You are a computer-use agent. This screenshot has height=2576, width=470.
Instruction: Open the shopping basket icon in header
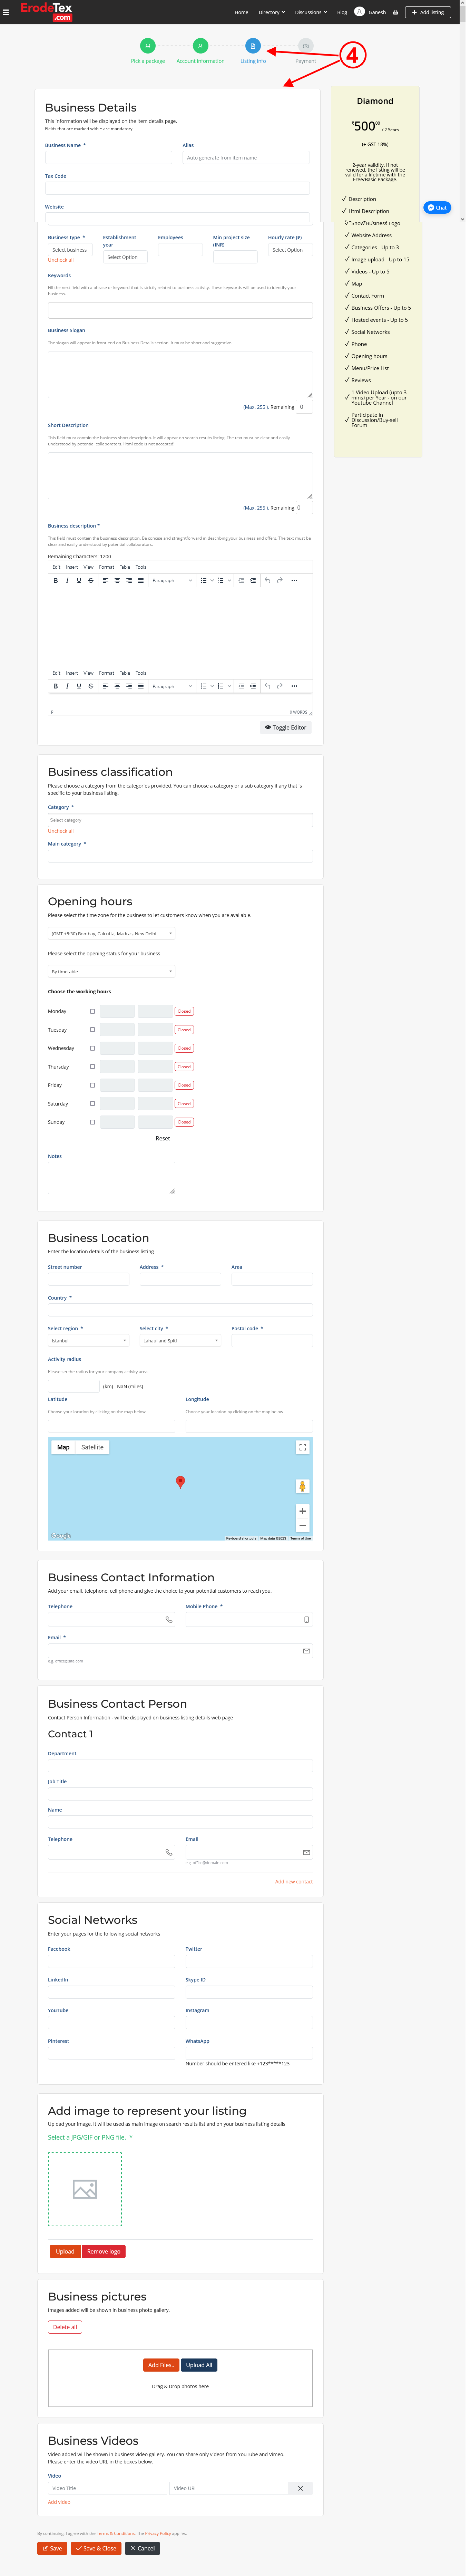click(395, 12)
